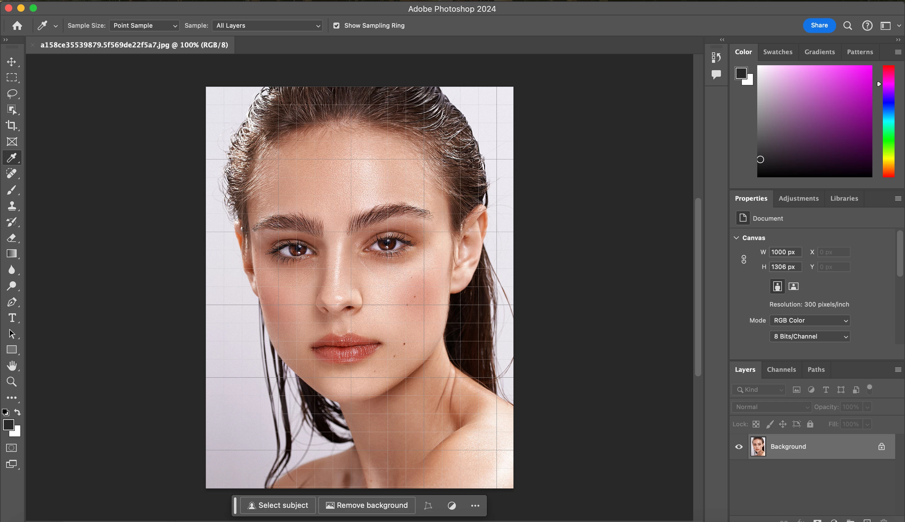The height and width of the screenshot is (522, 905).
Task: Uncheck Show Sampling Ring checkbox
Action: tap(336, 26)
